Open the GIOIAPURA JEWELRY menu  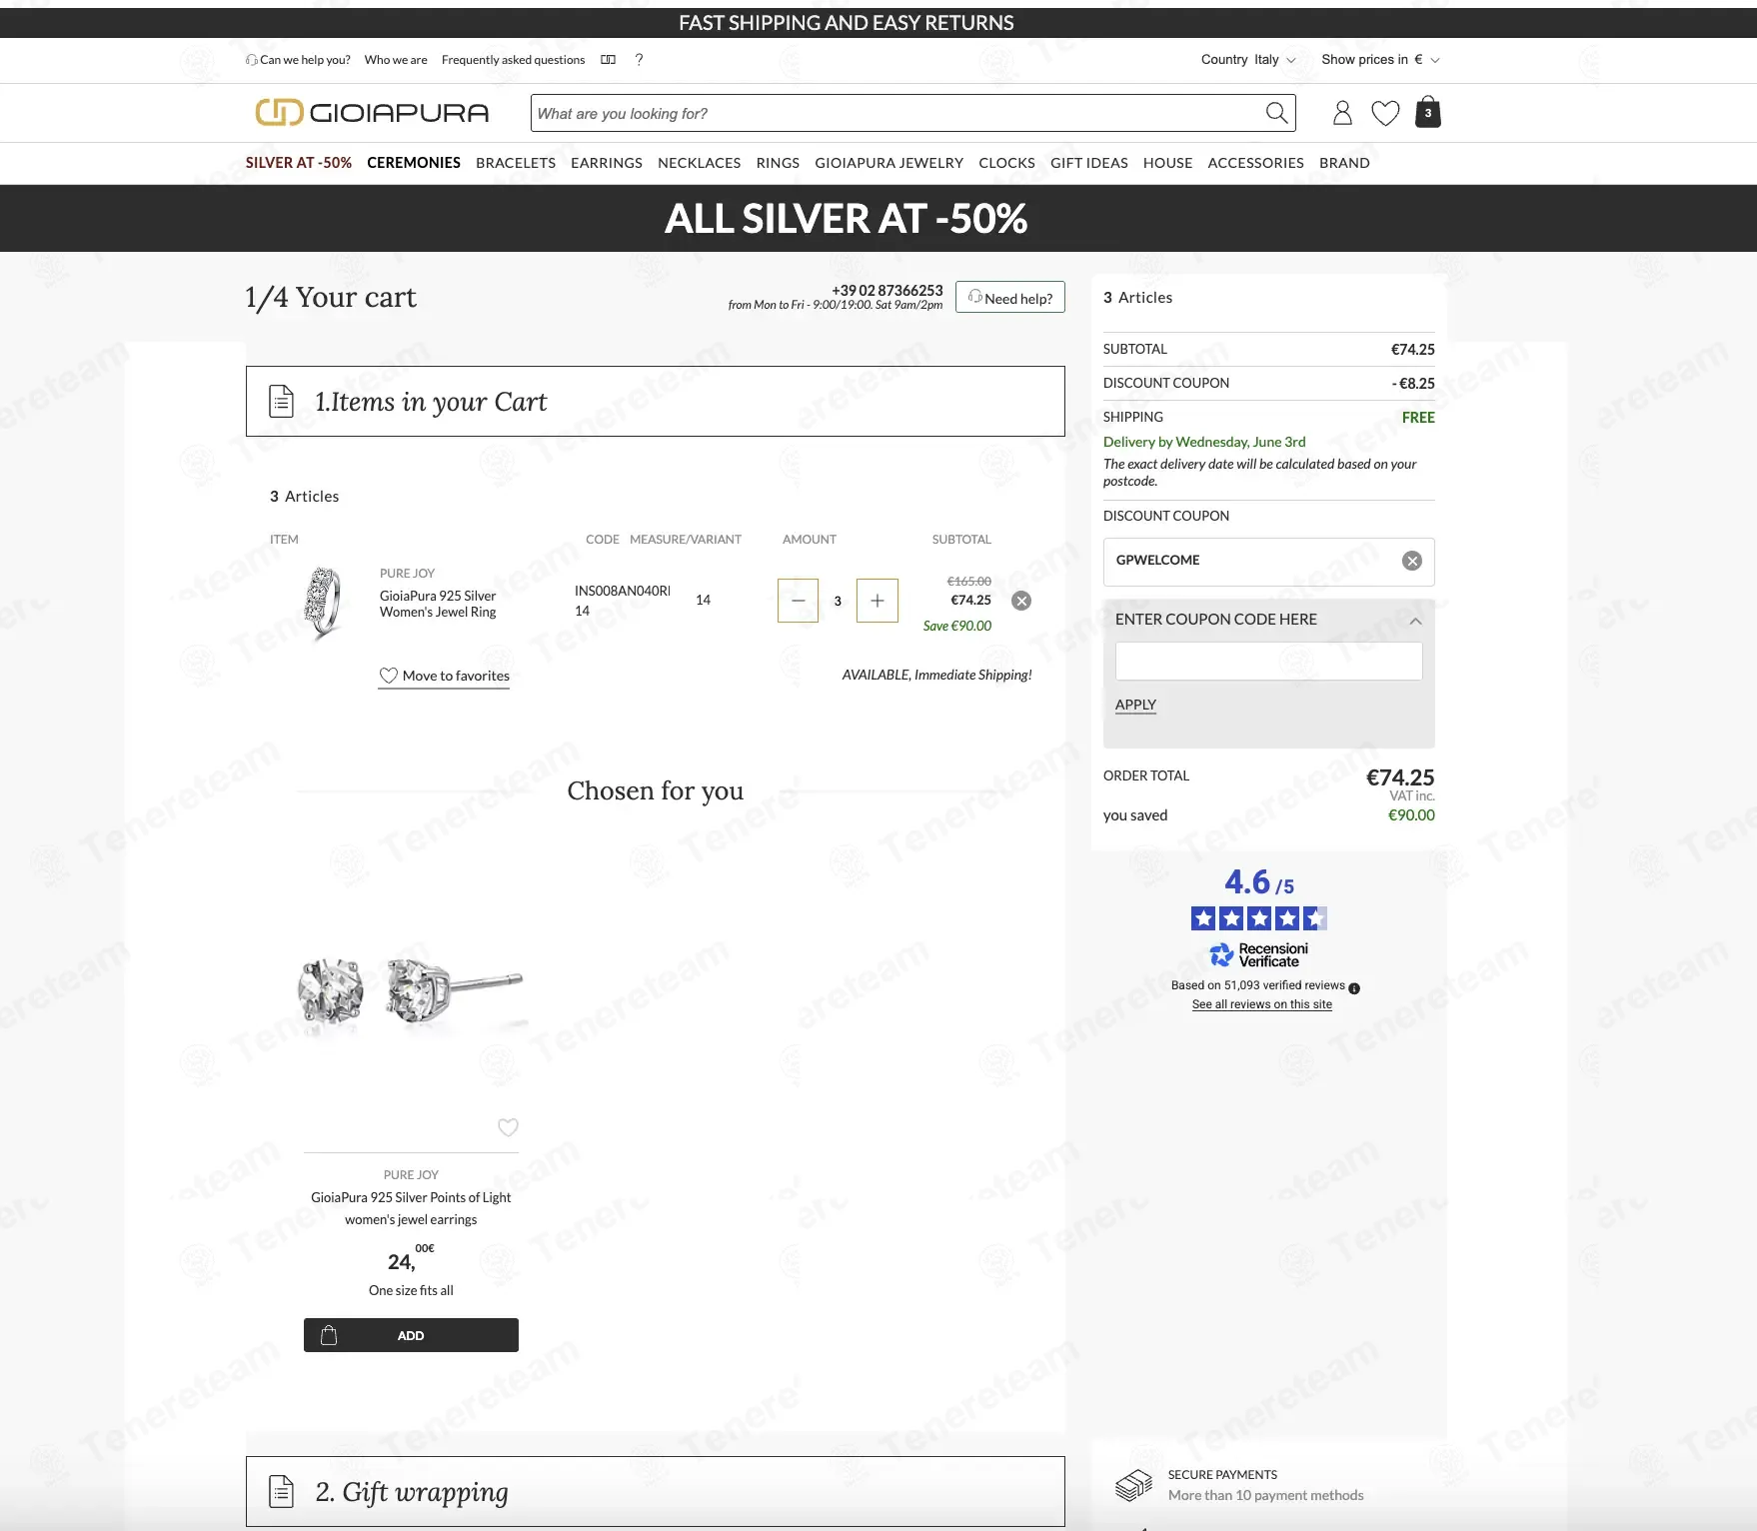889,163
